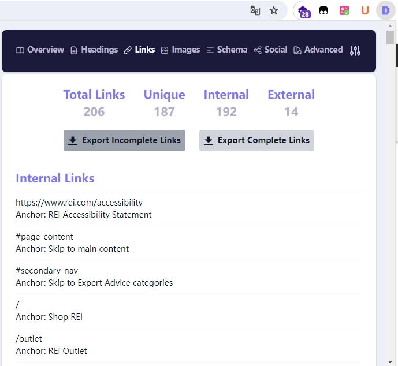The width and height of the screenshot is (398, 366).
Task: Open the extension with the 28 badge
Action: coord(304,12)
